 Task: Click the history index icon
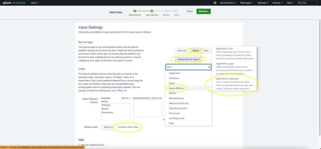[103, 105]
